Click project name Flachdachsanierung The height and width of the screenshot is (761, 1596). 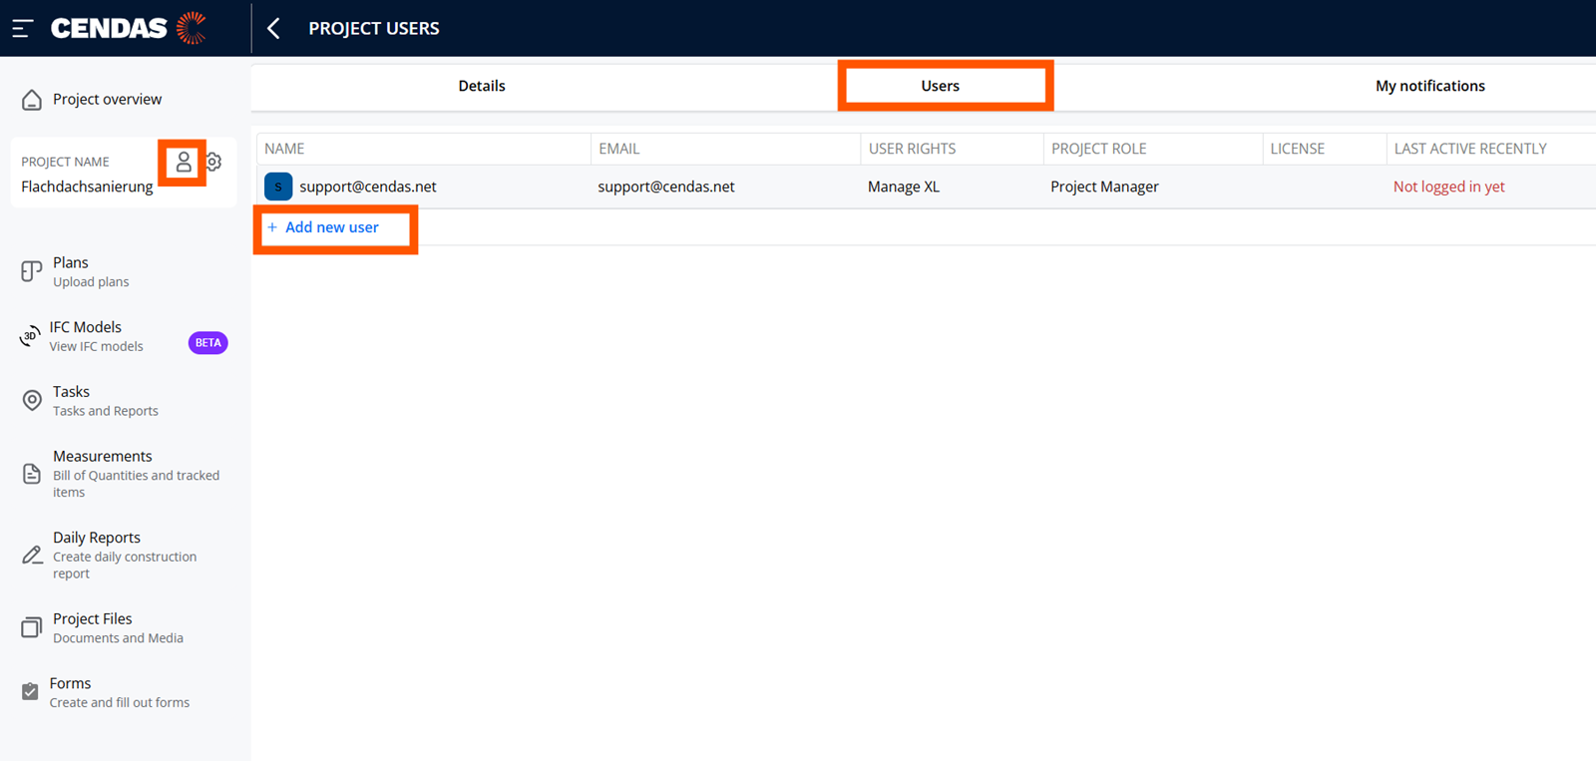(87, 187)
